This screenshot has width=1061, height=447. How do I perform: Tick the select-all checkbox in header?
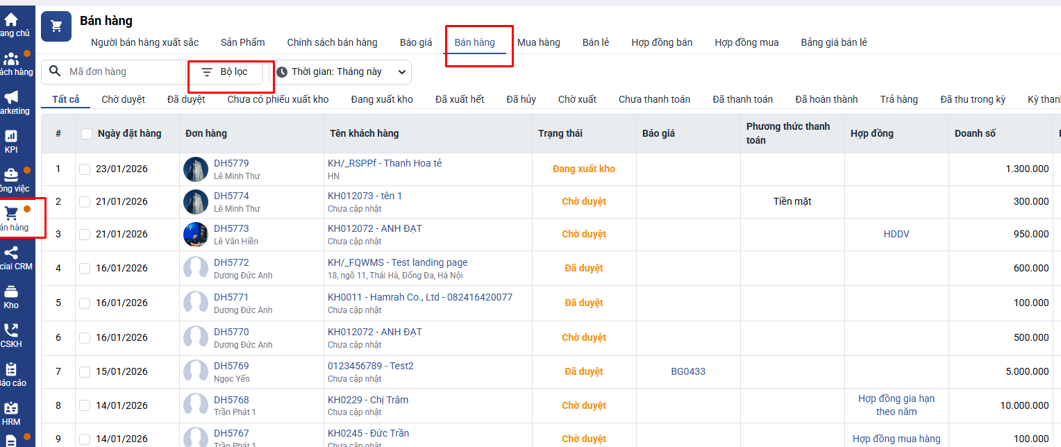pos(87,134)
